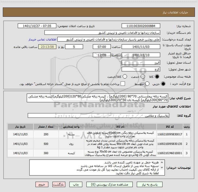This screenshot has height=192, width=198.
Task: Click the validity time field 12:00
Action: (102, 55)
